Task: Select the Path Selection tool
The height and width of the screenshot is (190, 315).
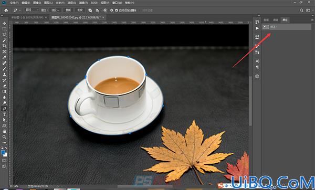Action: click(x=4, y=120)
